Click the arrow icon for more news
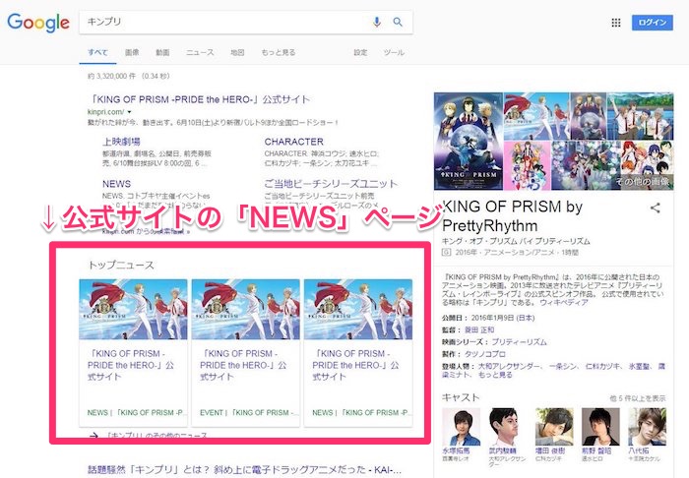 click(94, 435)
